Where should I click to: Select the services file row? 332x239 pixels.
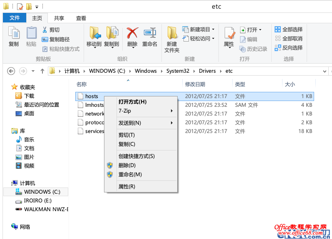point(195,131)
